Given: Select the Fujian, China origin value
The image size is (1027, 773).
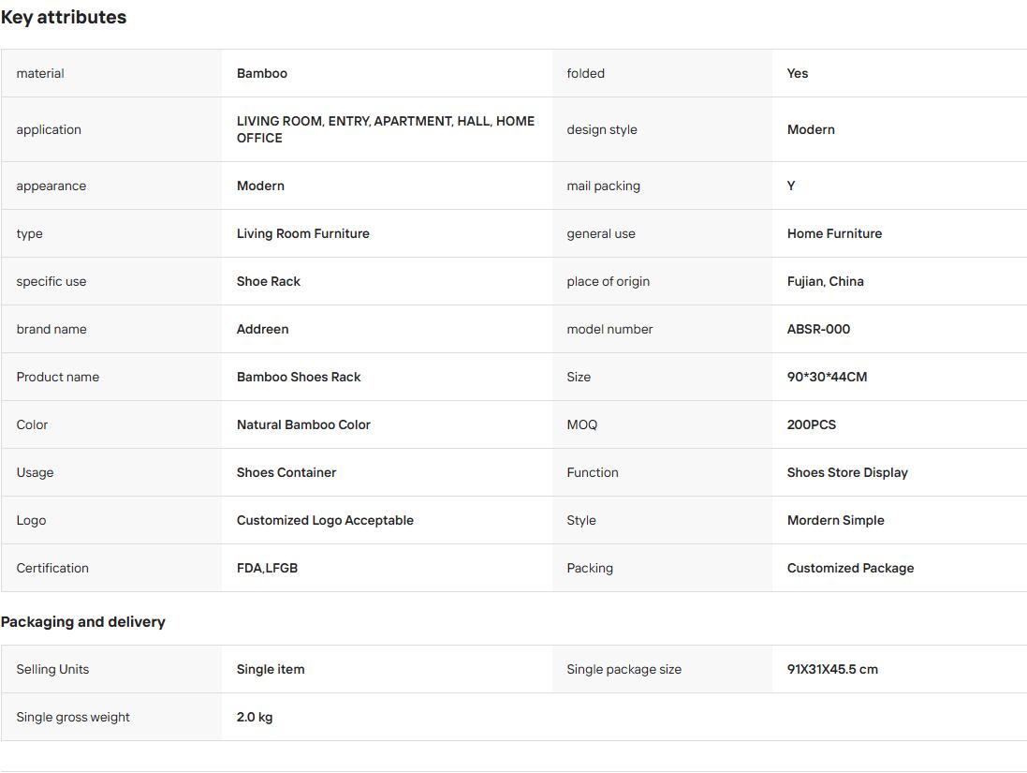Looking at the screenshot, I should tap(826, 281).
